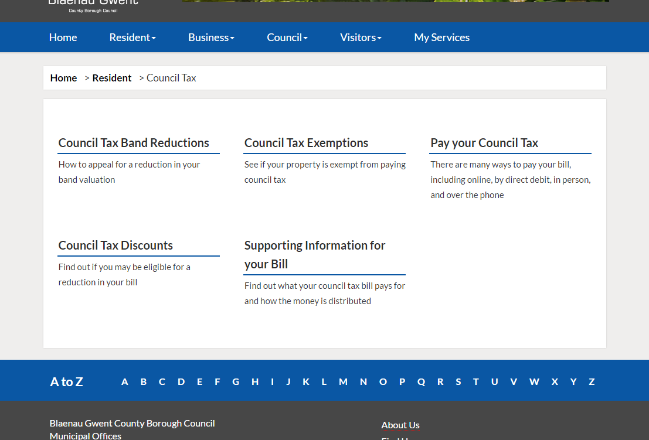Choose letter M in the A to Z index
The height and width of the screenshot is (440, 649).
(343, 382)
